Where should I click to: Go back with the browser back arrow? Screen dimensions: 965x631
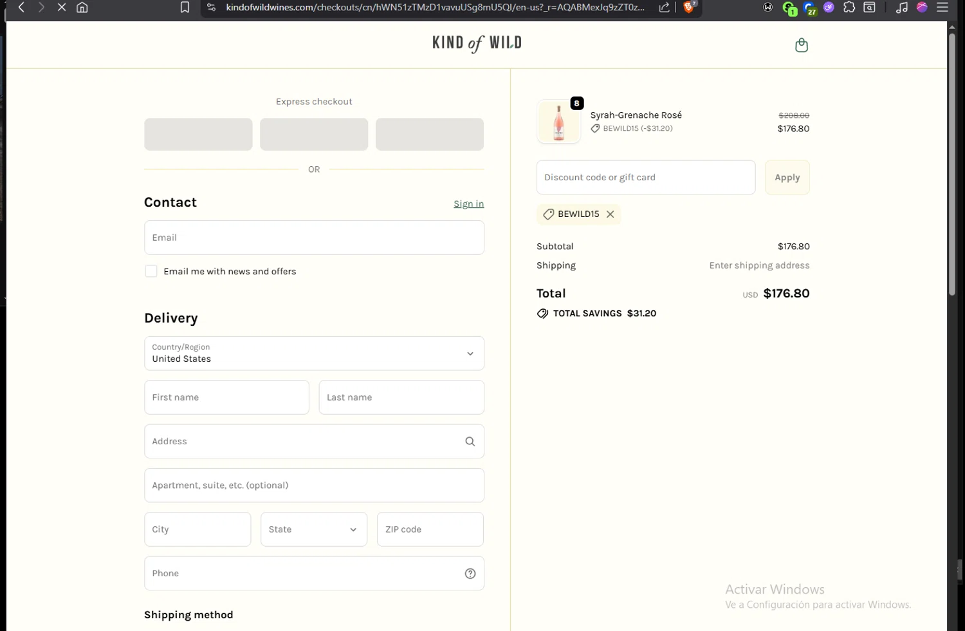[21, 7]
